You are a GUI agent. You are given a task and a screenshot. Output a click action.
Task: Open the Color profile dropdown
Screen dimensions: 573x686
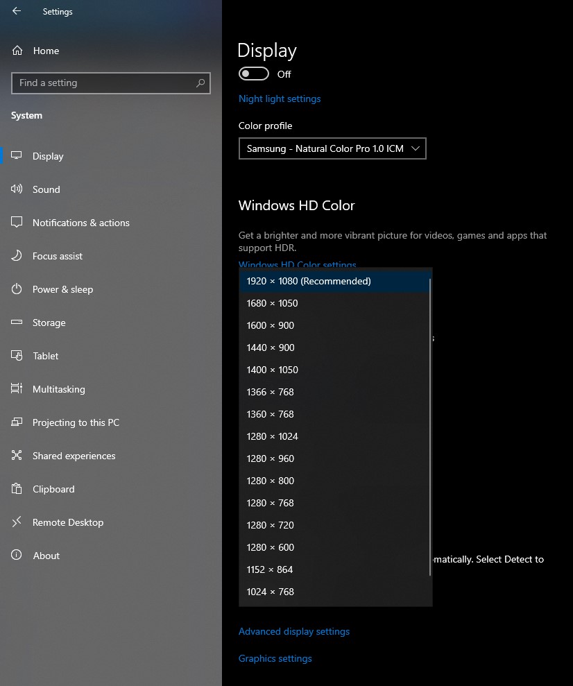tap(332, 148)
